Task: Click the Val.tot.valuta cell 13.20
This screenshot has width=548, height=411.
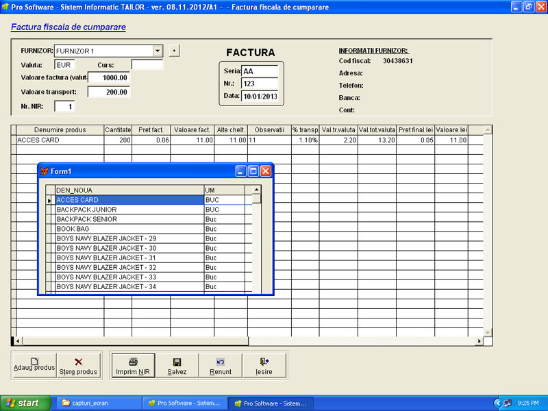Action: (377, 140)
